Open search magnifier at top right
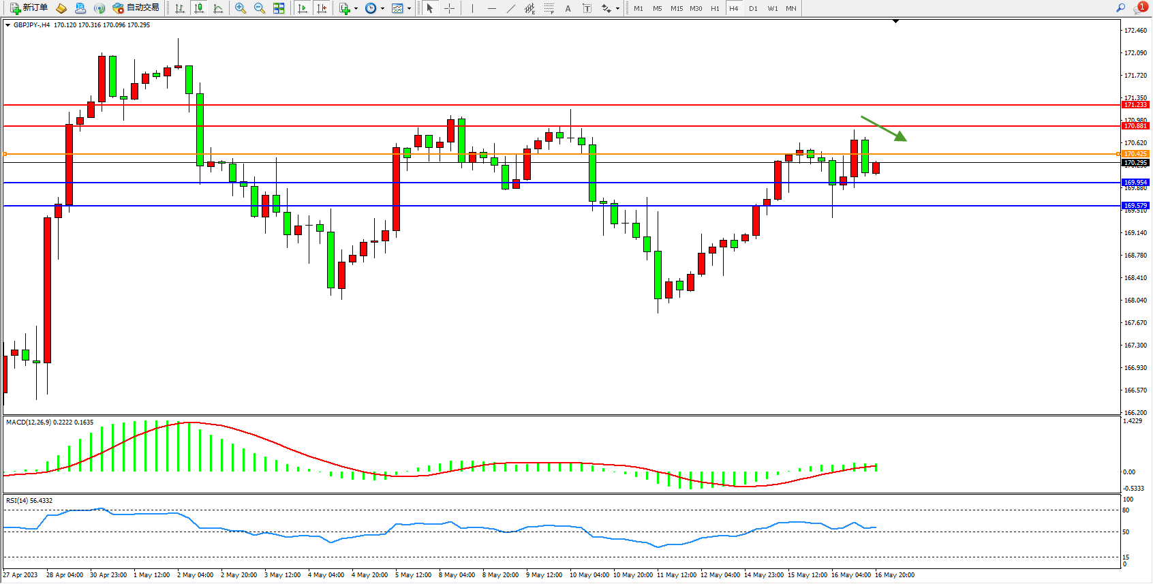Image resolution: width=1153 pixels, height=584 pixels. (x=1120, y=8)
